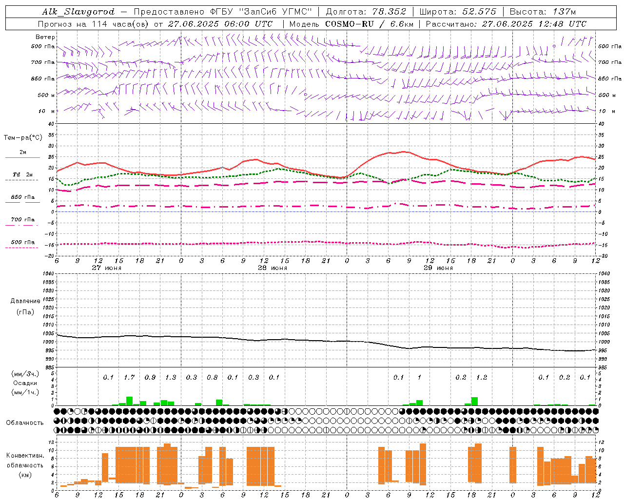The height and width of the screenshot is (499, 624).
Task: Click the 'Конвективн.' convective cloud label
Action: pos(25,456)
